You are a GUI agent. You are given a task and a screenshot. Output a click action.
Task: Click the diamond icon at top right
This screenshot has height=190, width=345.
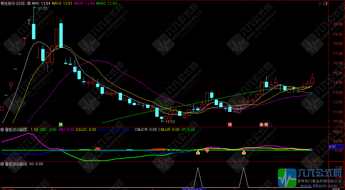[320, 3]
